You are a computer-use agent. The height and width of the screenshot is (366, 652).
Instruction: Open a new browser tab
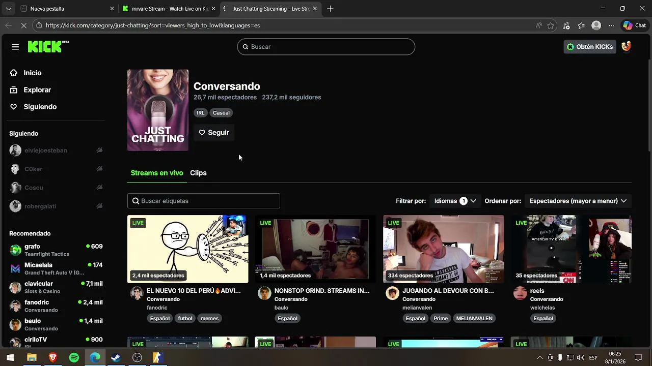330,9
